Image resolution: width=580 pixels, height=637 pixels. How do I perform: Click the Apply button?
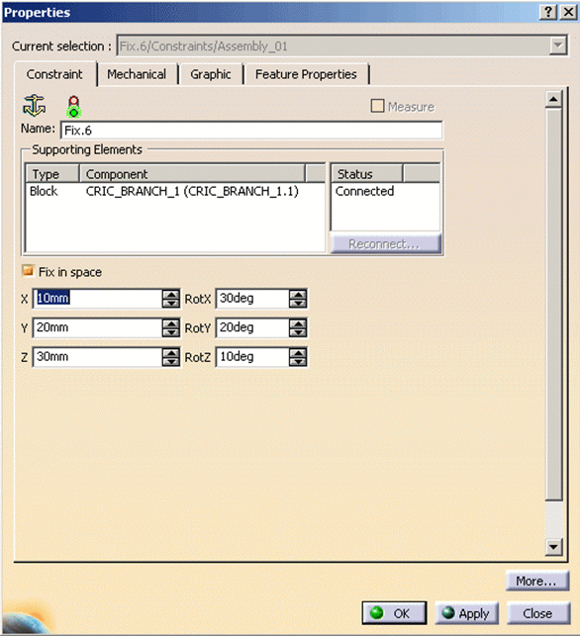[466, 613]
